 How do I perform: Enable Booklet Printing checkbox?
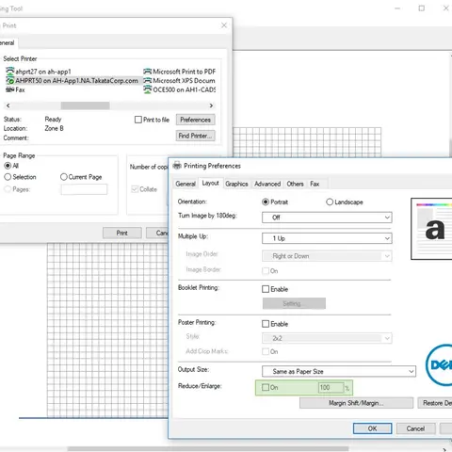tap(266, 289)
